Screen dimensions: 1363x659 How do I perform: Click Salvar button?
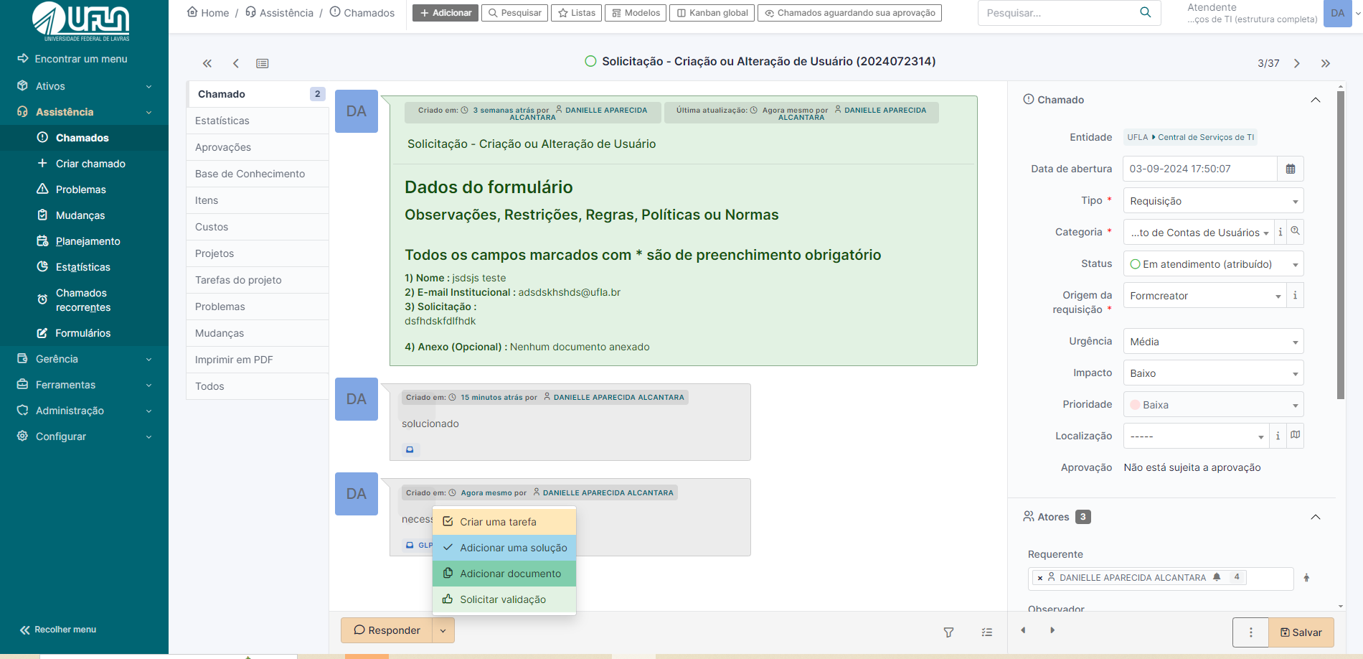coord(1301,632)
